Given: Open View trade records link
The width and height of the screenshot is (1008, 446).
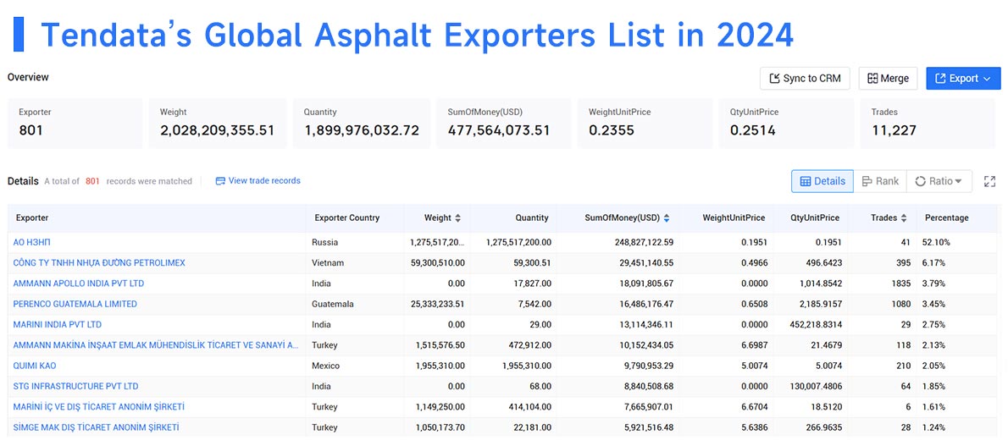Looking at the screenshot, I should (x=258, y=180).
